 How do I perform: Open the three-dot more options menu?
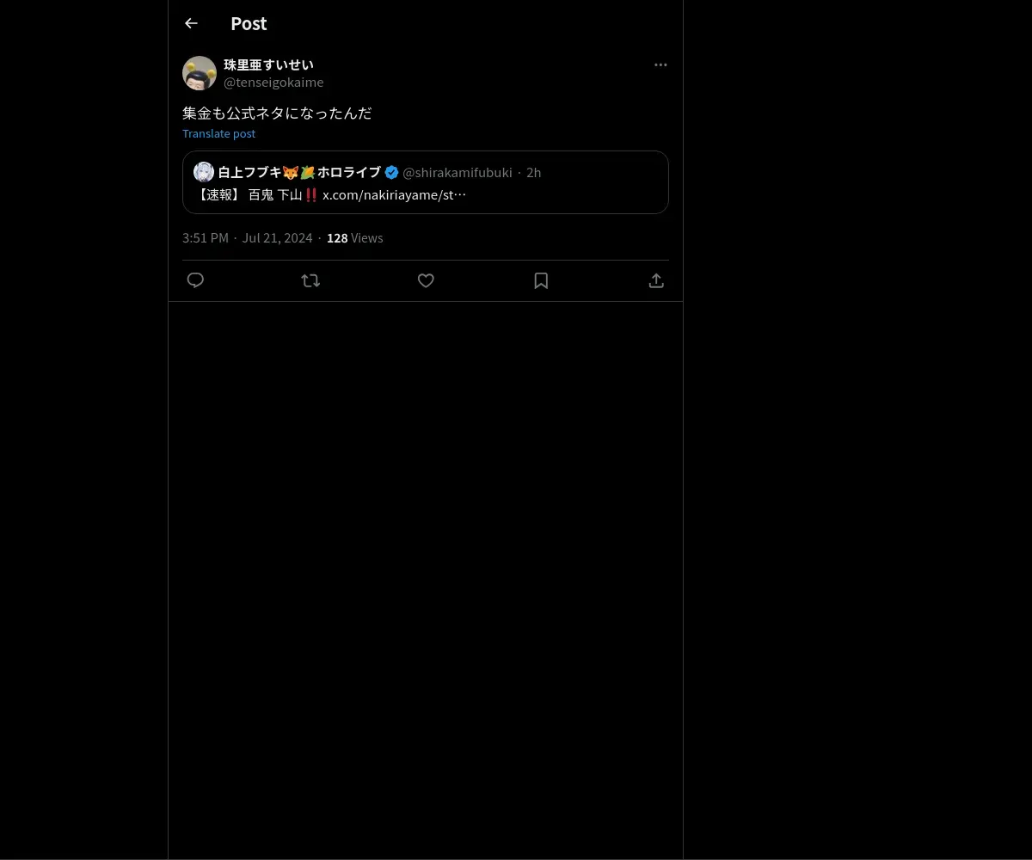(660, 64)
